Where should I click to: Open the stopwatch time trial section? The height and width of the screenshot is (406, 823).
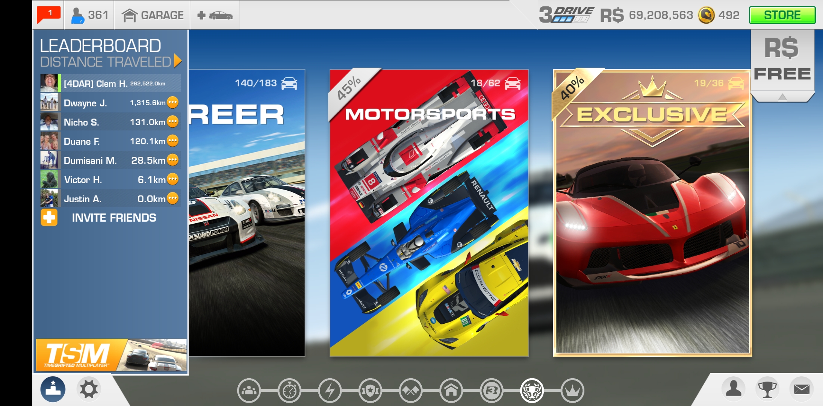point(289,391)
